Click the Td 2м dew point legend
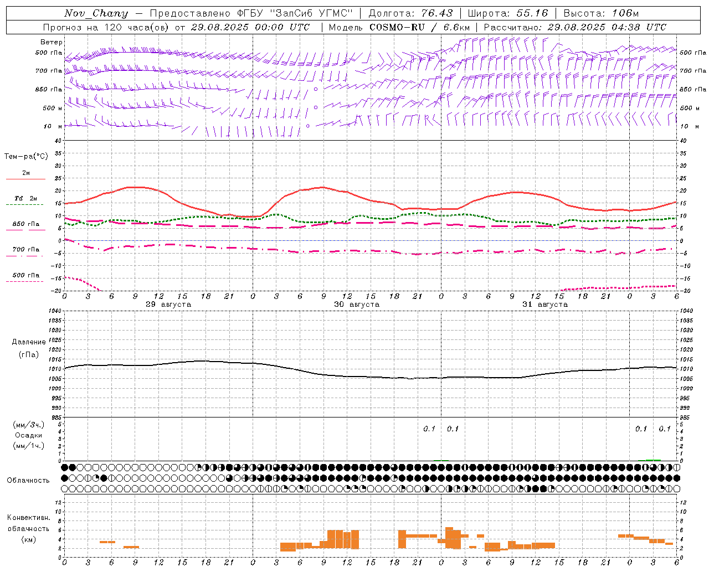Image resolution: width=709 pixels, height=567 pixels. click(26, 198)
